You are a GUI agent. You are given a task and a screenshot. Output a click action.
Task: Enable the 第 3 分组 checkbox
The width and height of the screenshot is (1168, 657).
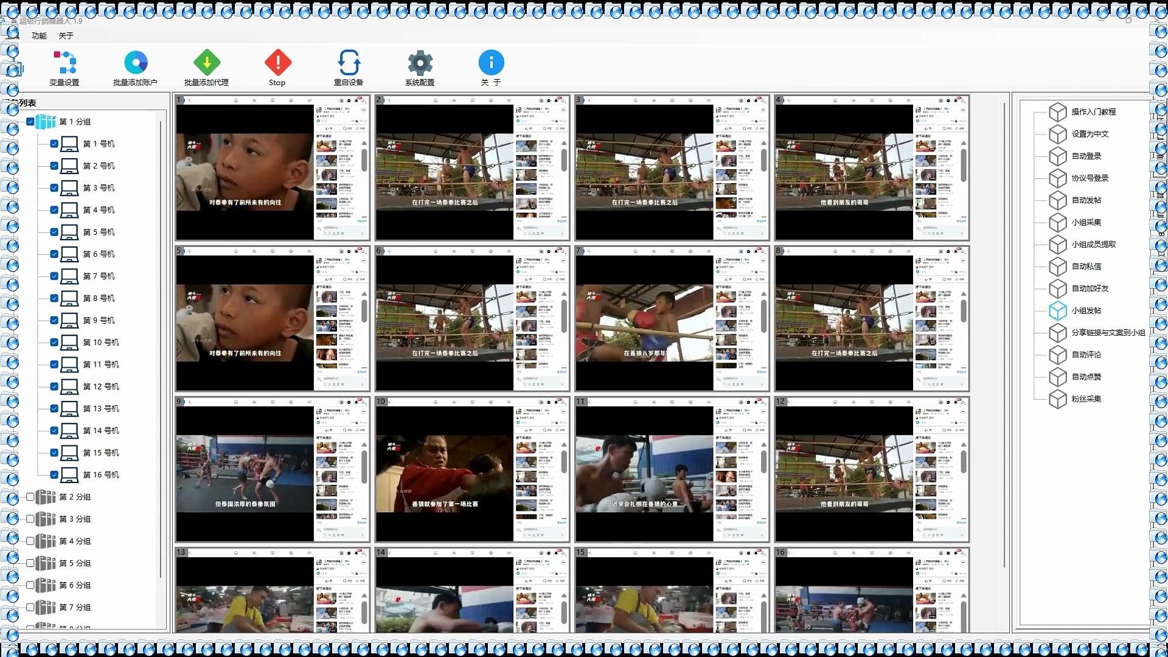(30, 519)
